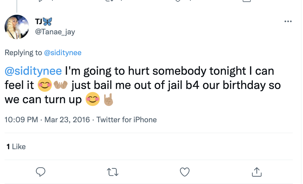
Task: Click the blue butterfly emoji beside TJ
Action: 47,22
